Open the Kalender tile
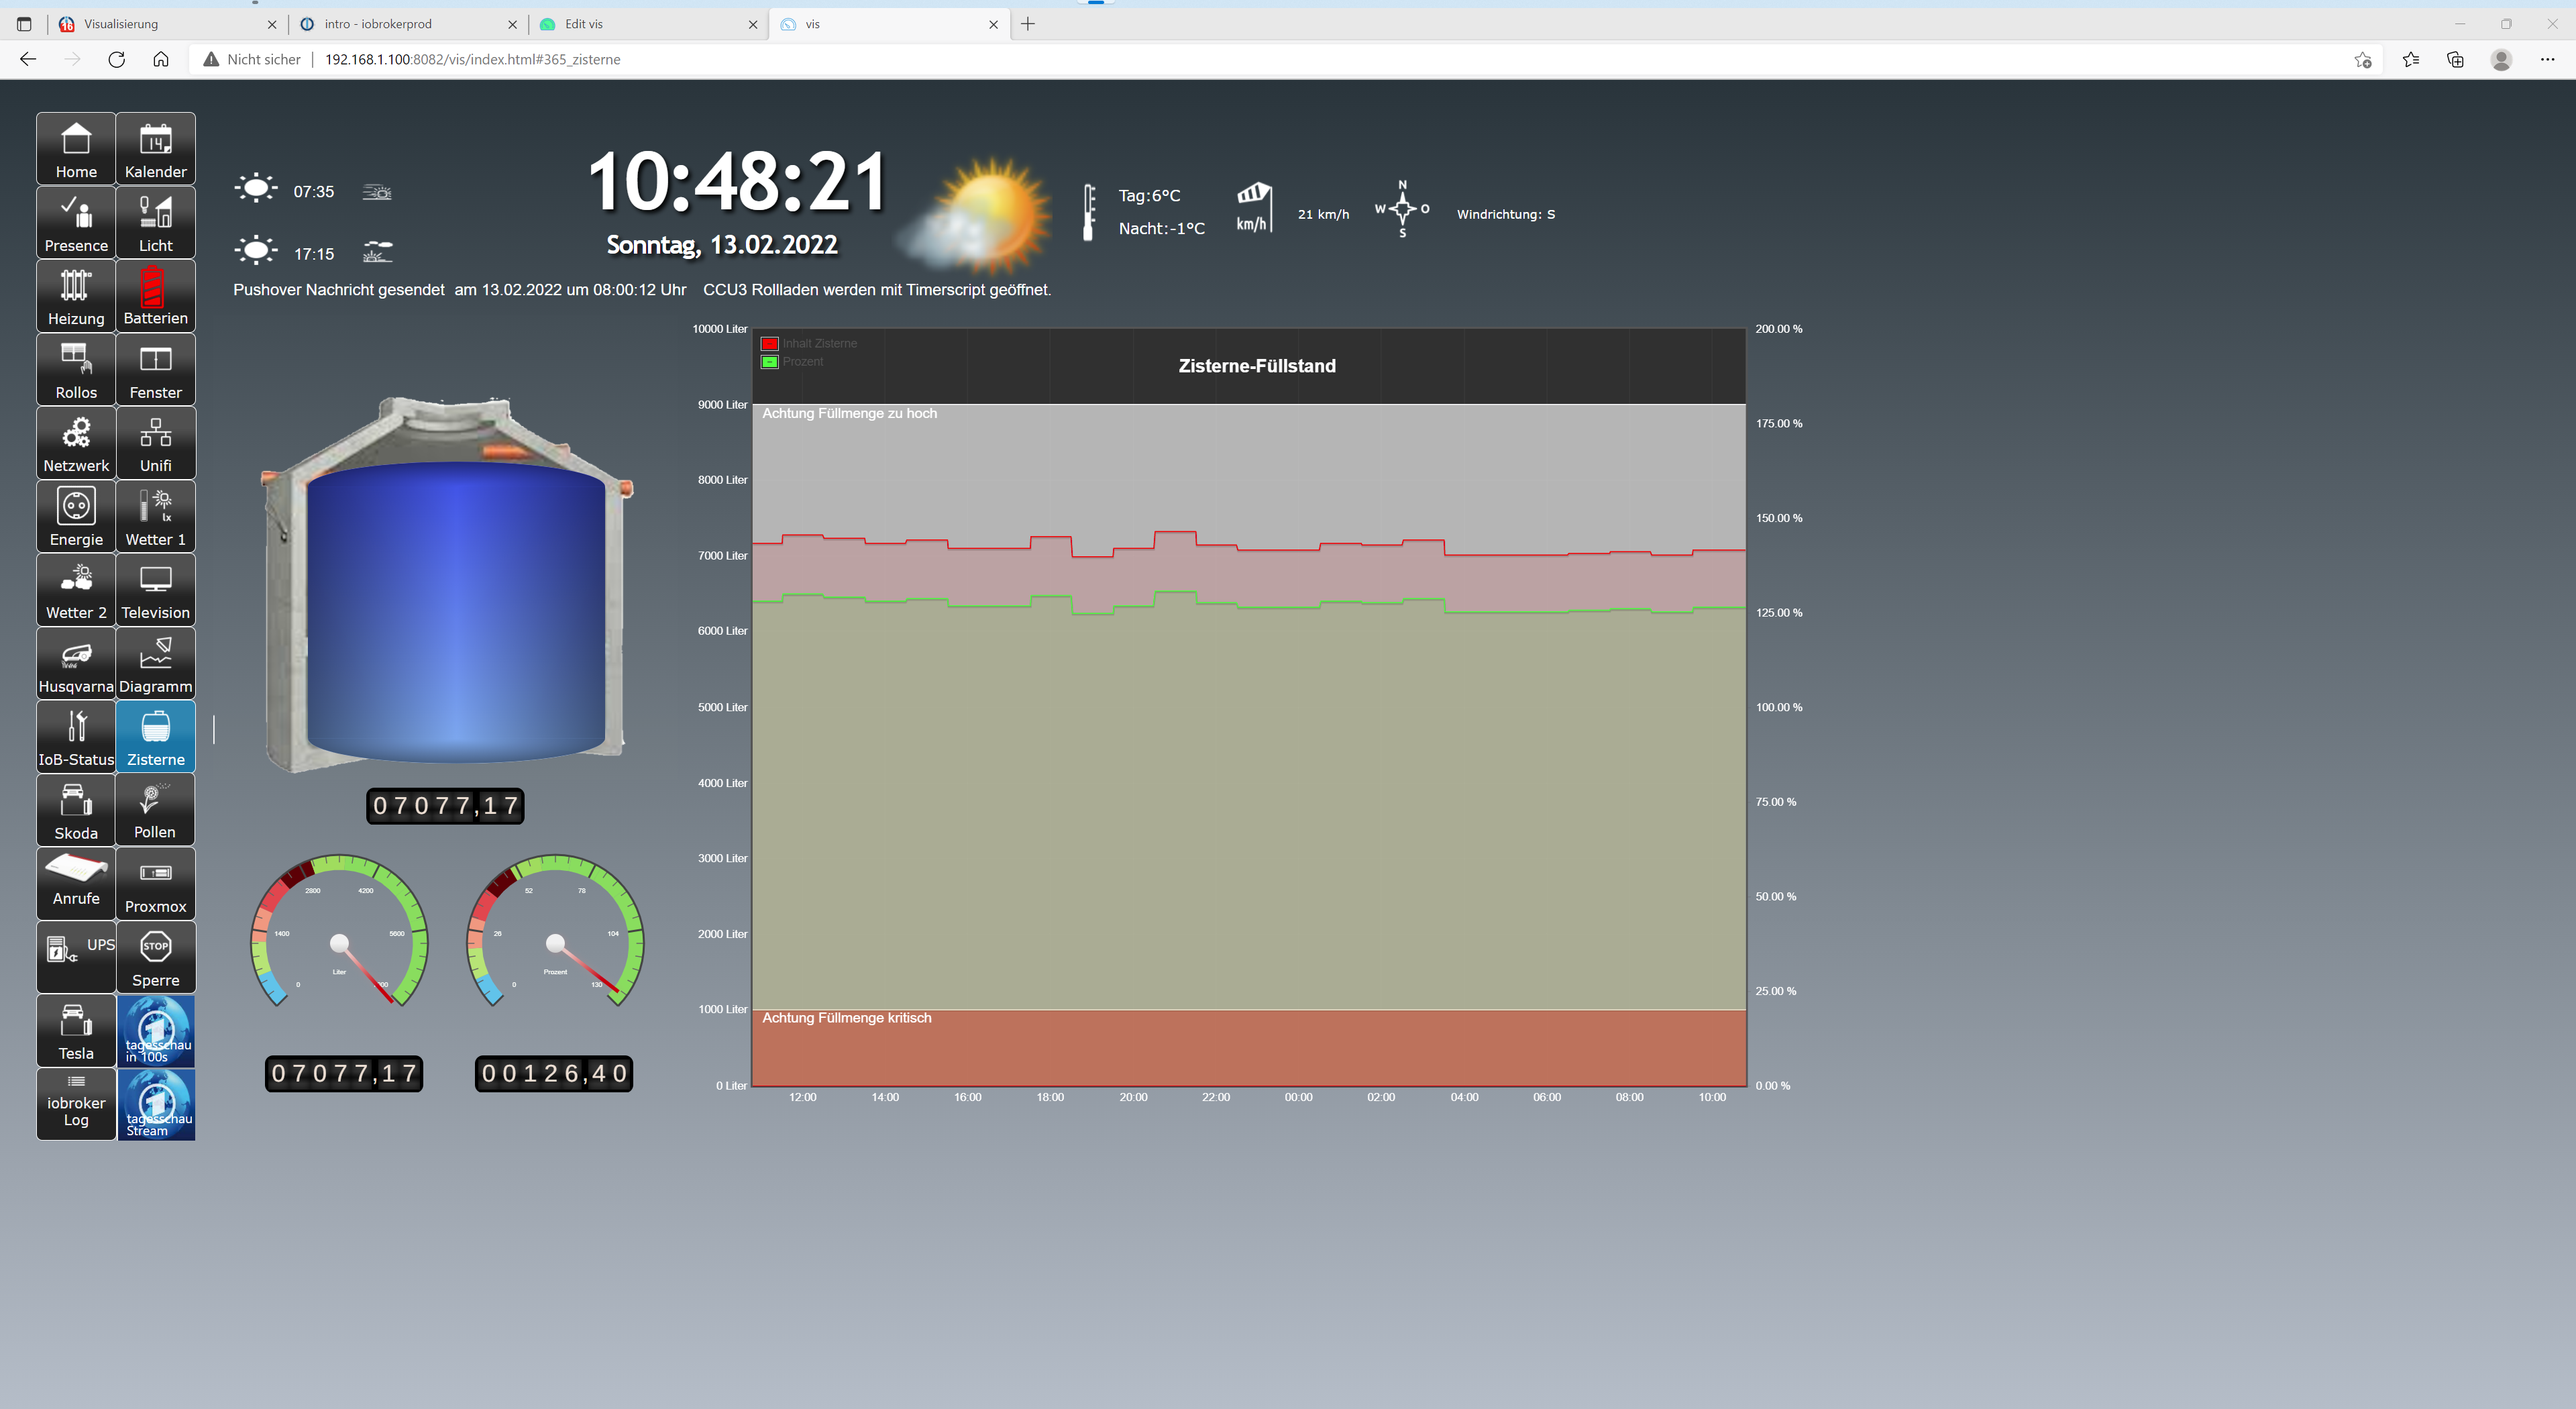 point(155,148)
